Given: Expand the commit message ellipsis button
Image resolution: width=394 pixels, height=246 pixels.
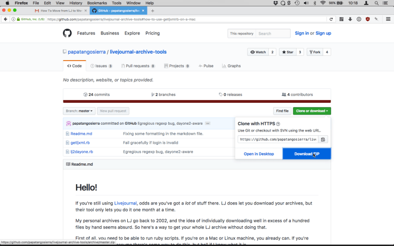Looking at the screenshot, I should coord(208,123).
